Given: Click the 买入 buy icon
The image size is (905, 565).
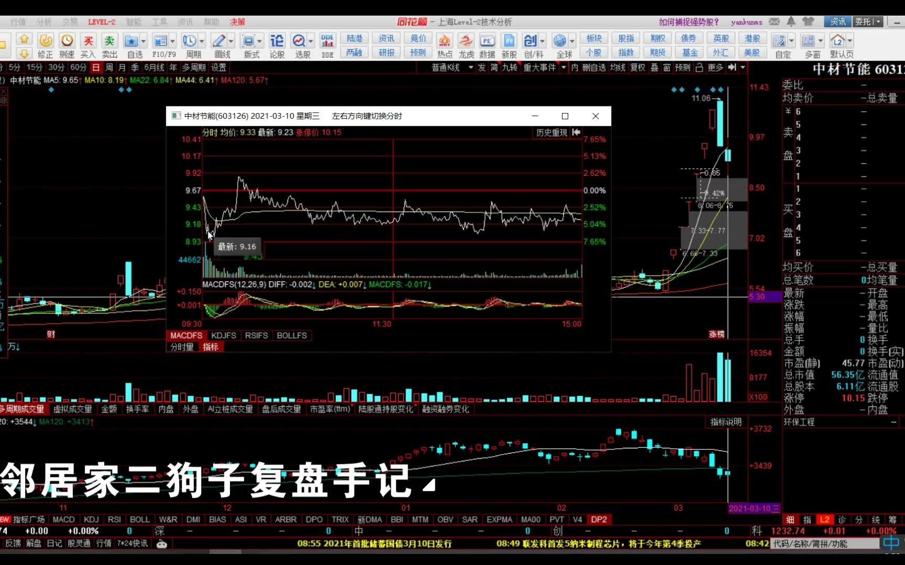Looking at the screenshot, I should pyautogui.click(x=89, y=41).
